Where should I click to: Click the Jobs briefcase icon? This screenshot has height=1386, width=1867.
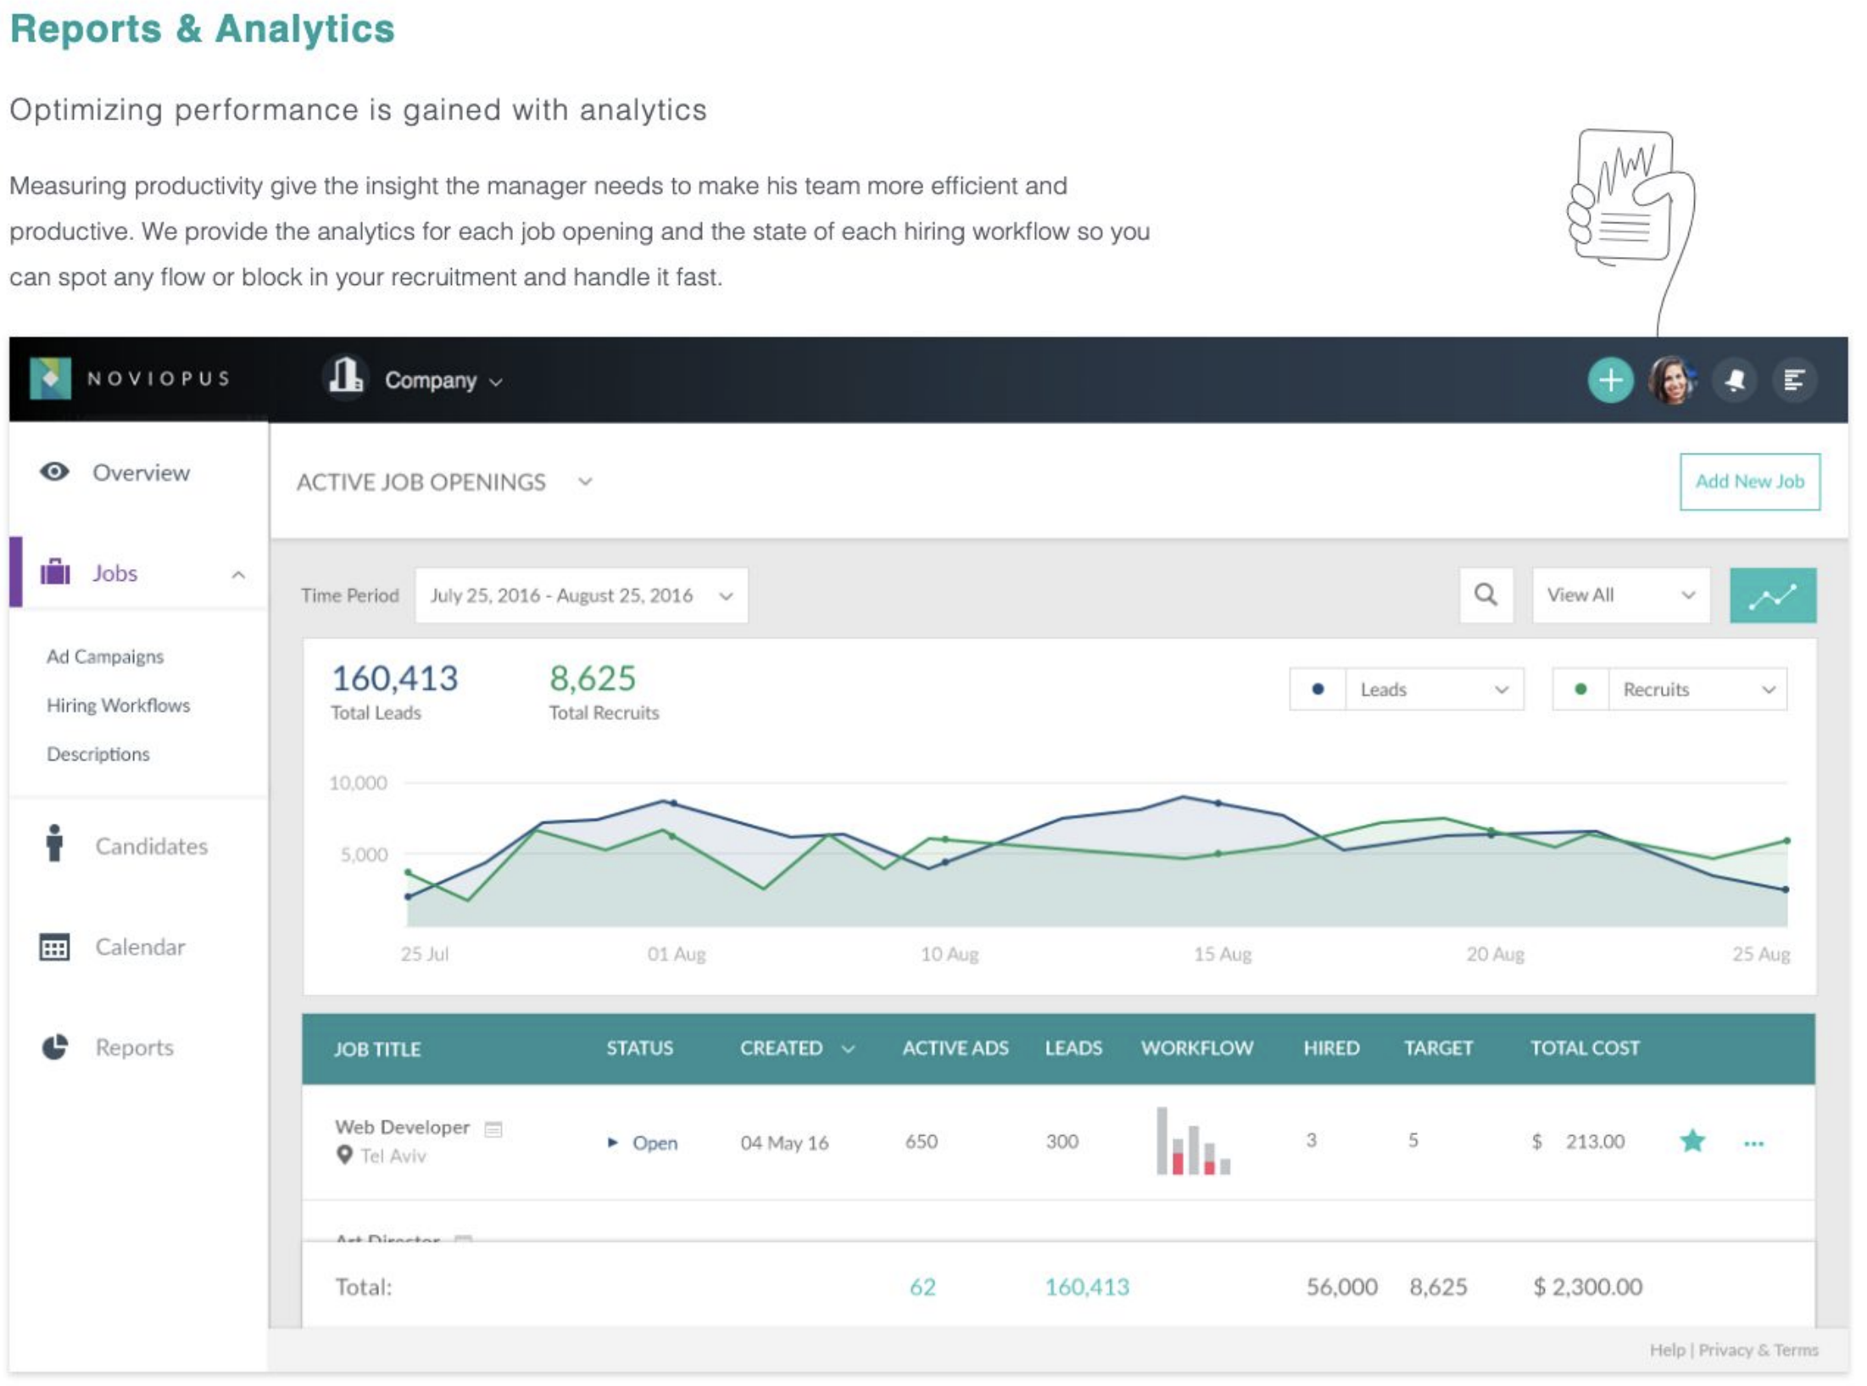(55, 572)
